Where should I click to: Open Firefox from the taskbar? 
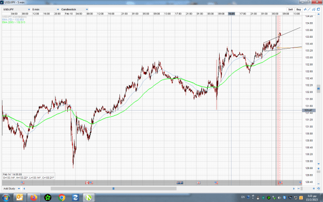(34, 198)
